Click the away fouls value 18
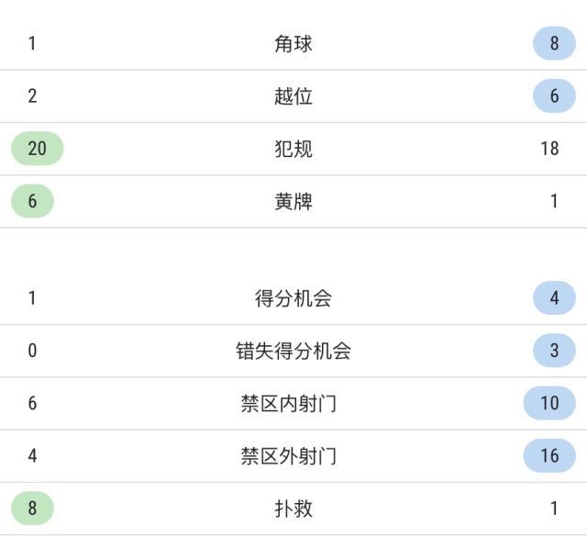Image resolution: width=587 pixels, height=548 pixels. [549, 148]
